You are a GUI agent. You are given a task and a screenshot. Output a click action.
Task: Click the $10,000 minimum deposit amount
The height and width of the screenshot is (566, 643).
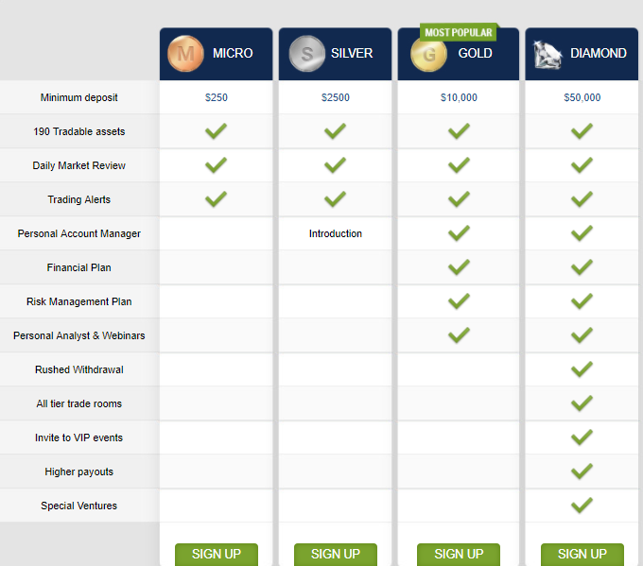click(x=459, y=97)
